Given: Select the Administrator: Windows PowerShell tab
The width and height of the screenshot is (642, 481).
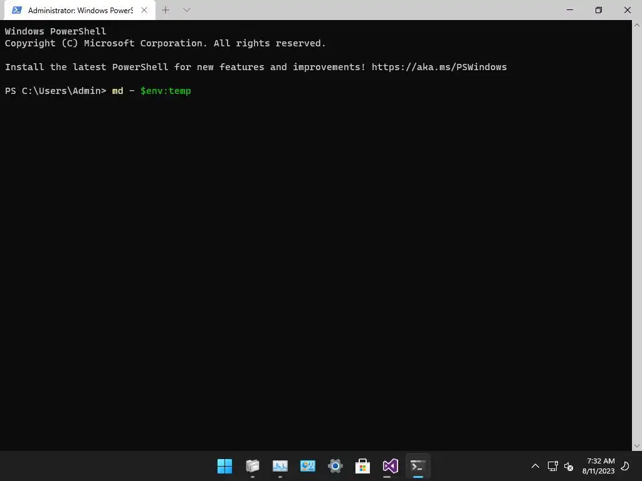Looking at the screenshot, I should click(x=80, y=10).
